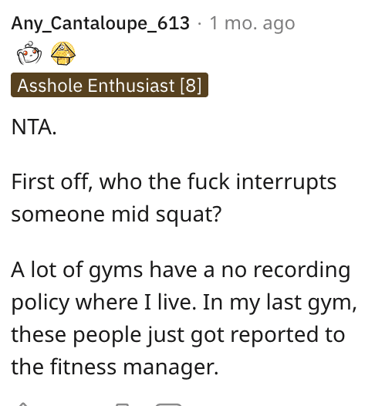Screen dimensions: 375x406
Task: Click the line 'these people just got reported to'
Action: [178, 335]
